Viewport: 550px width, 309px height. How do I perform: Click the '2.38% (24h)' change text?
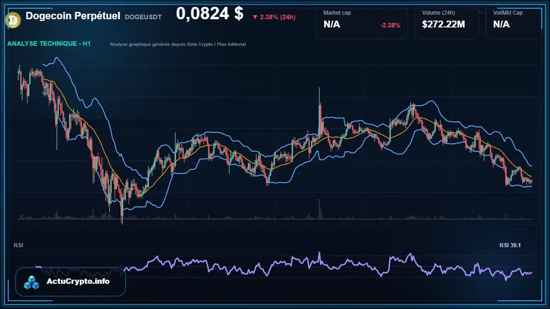tap(278, 17)
